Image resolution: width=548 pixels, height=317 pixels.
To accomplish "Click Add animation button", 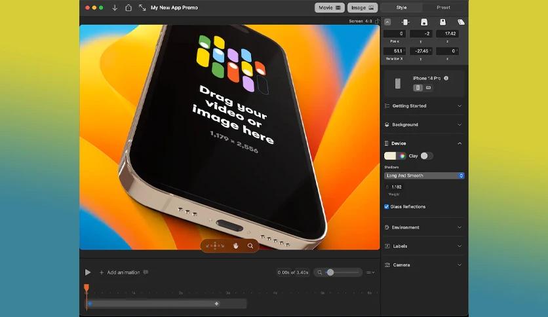I will [120, 272].
